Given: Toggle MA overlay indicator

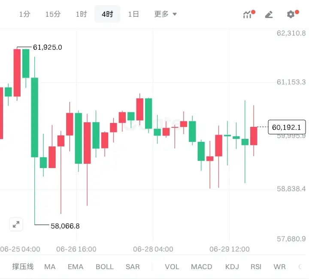Looking at the screenshot, I should pyautogui.click(x=50, y=267).
